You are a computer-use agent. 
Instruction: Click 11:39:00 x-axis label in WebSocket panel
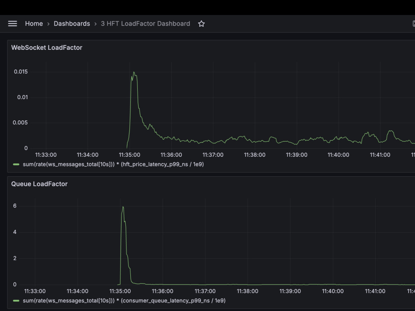point(297,155)
